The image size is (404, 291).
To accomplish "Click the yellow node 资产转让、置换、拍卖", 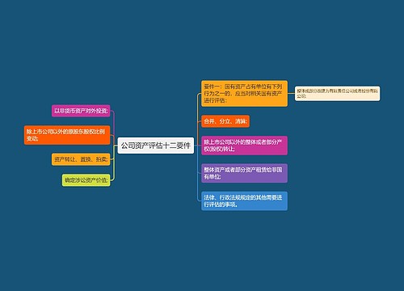I will coord(81,159).
